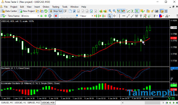The height and width of the screenshot is (105, 178).
Task: Zoom out on the chart
Action: coord(114,11)
